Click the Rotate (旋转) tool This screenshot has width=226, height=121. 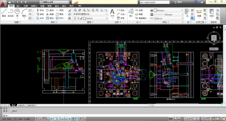point(50,10)
